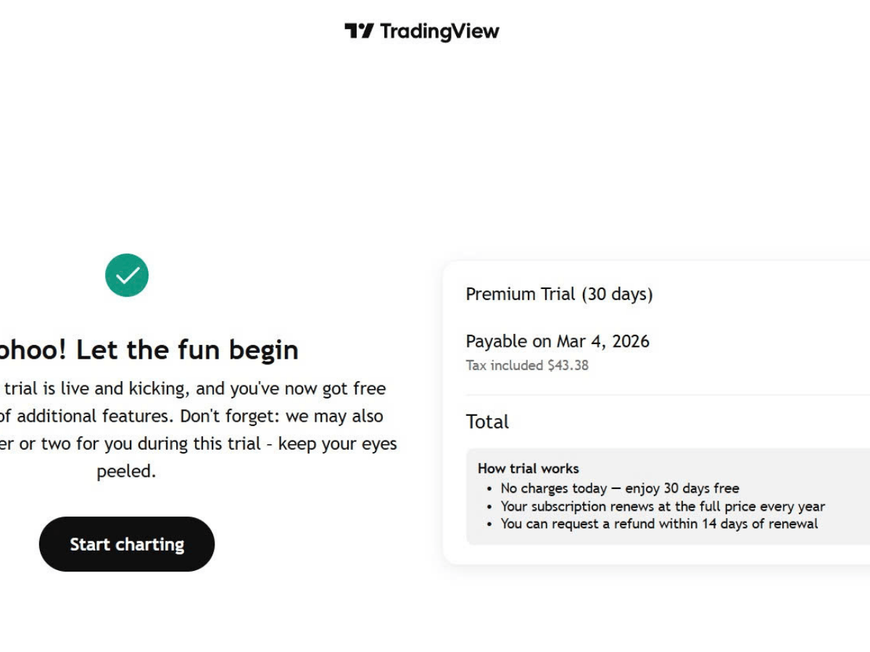Click the TradingView logo mark icon
The height and width of the screenshot is (652, 870).
click(359, 31)
